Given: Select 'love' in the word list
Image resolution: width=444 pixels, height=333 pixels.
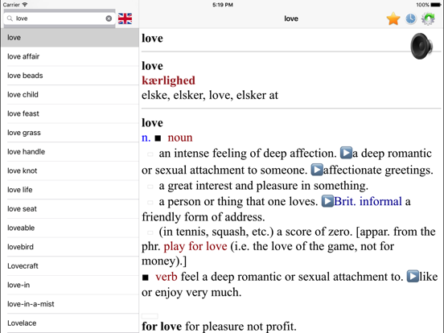Looking at the screenshot, I should (70, 38).
